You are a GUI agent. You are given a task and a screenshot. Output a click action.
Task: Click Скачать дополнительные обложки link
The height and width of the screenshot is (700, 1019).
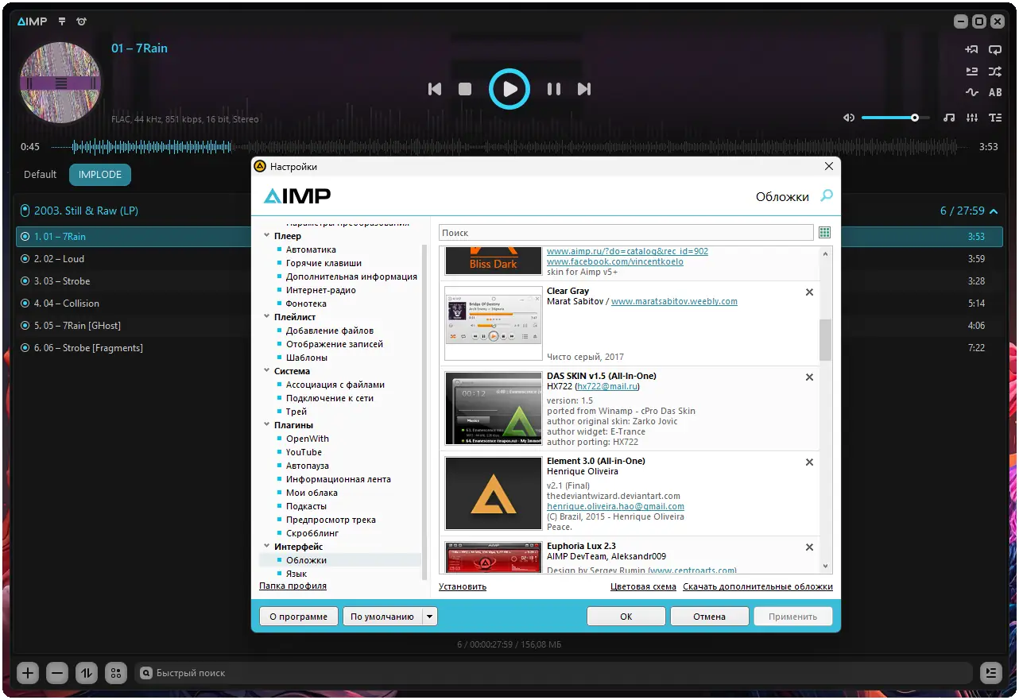point(757,587)
